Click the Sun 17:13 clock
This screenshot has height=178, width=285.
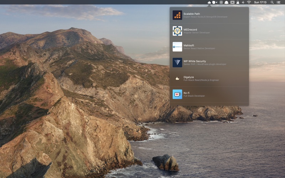260,2
